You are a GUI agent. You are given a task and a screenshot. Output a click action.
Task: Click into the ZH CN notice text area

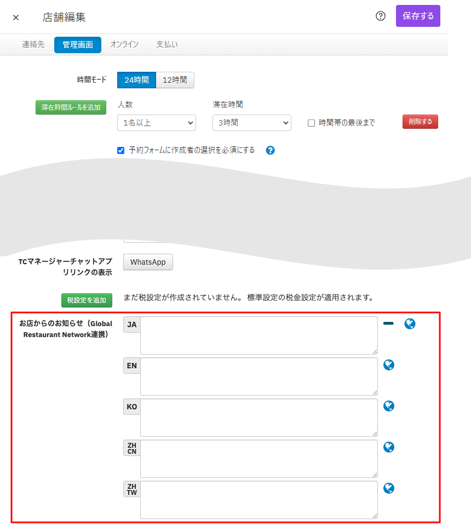(x=259, y=458)
